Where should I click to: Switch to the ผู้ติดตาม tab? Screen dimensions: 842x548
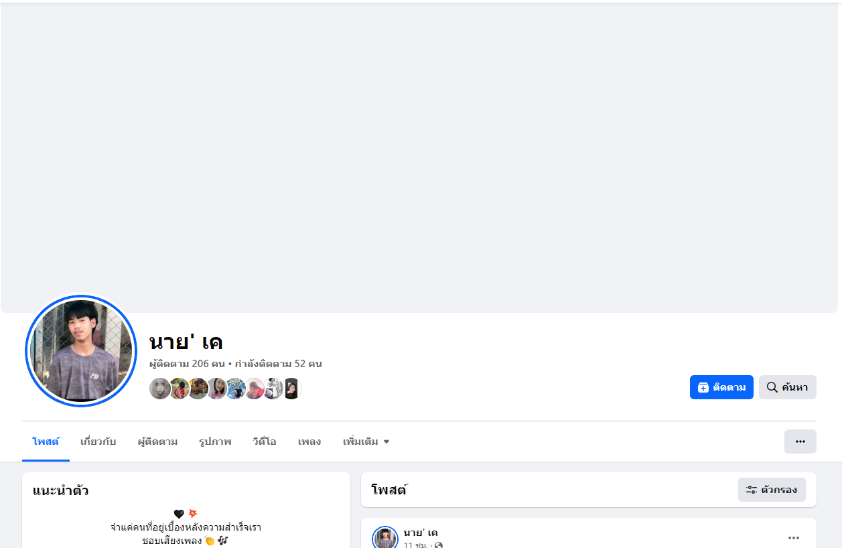click(157, 441)
